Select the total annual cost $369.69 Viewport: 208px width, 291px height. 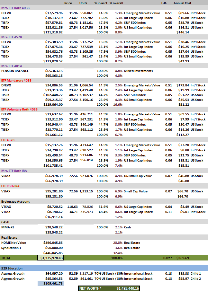pyautogui.click(x=183, y=258)
